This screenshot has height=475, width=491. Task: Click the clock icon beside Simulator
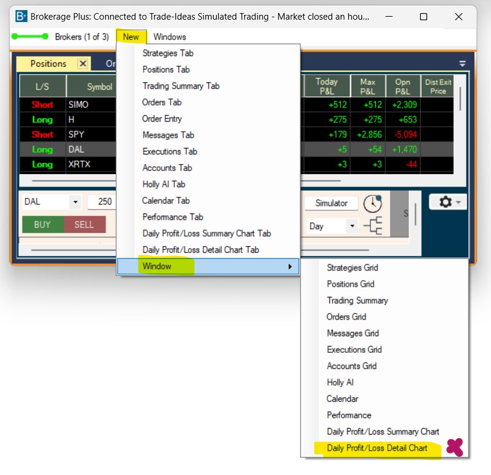(372, 203)
